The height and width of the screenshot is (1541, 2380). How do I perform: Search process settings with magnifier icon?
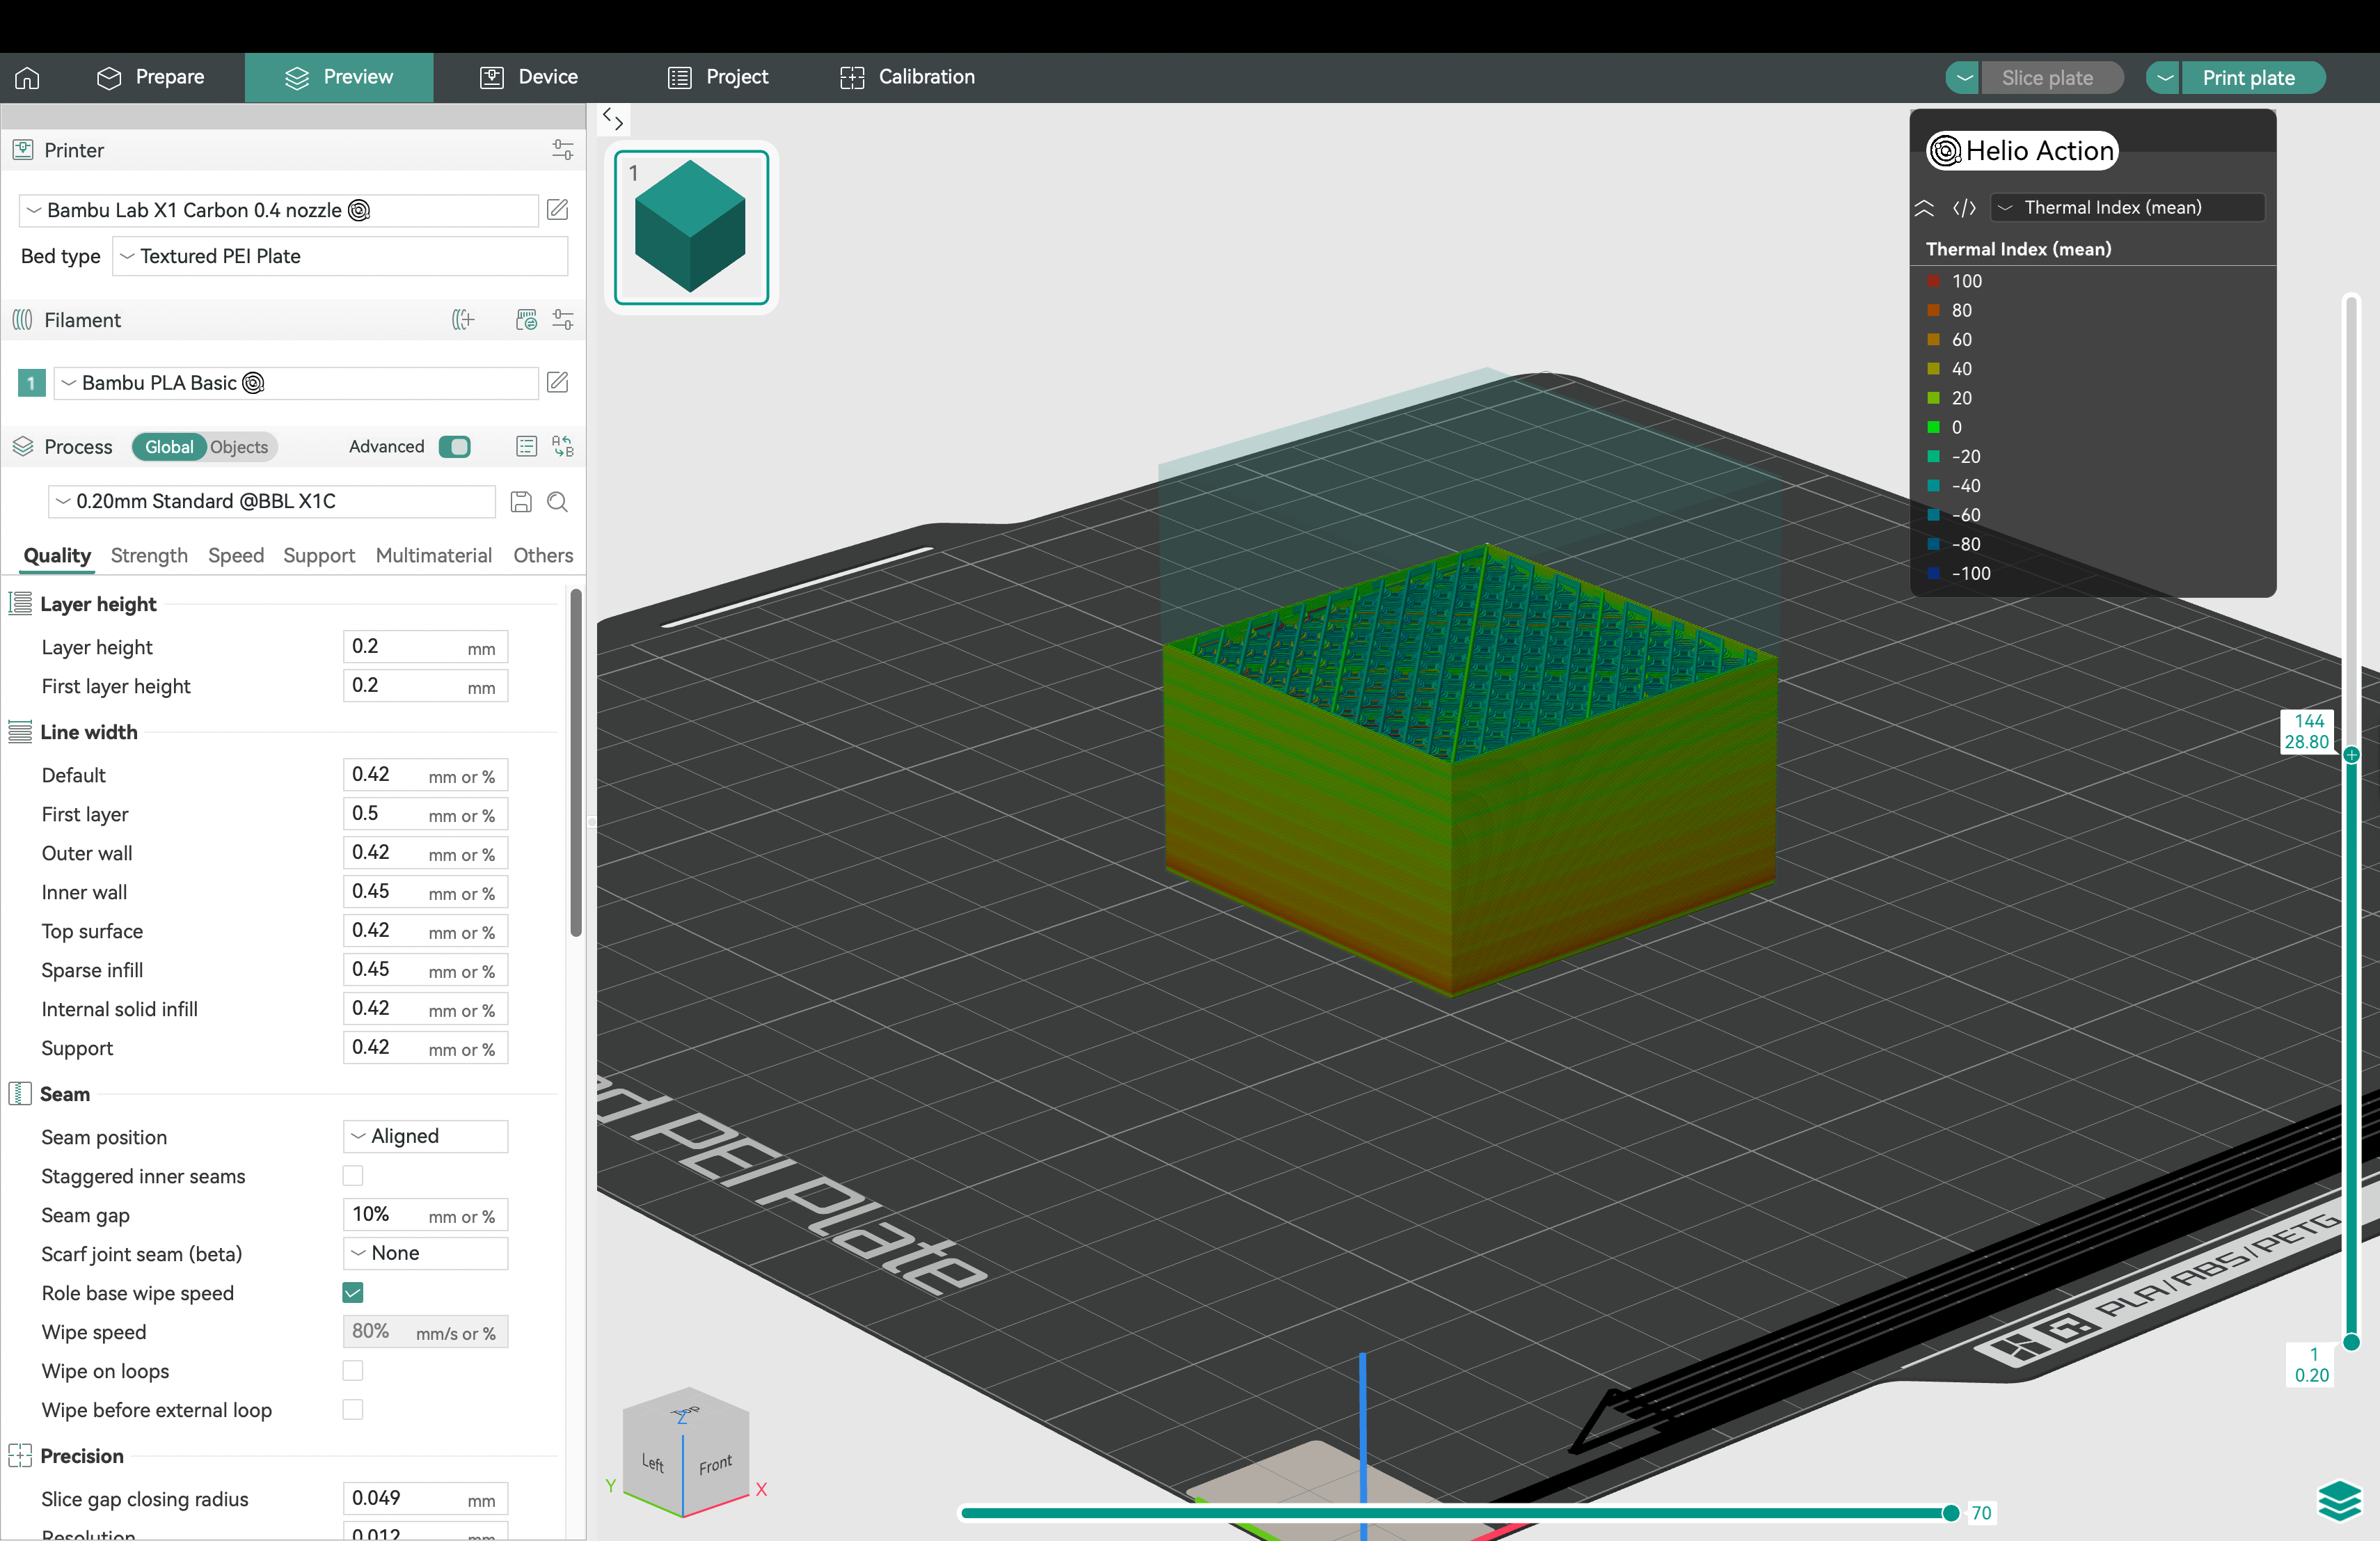558,502
